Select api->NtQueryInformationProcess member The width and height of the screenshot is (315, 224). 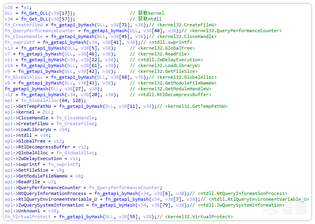[45, 193]
